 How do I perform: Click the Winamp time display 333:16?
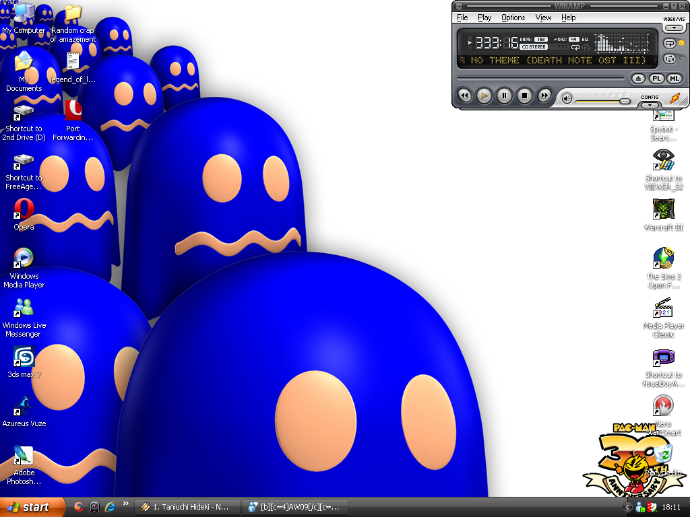pyautogui.click(x=497, y=42)
